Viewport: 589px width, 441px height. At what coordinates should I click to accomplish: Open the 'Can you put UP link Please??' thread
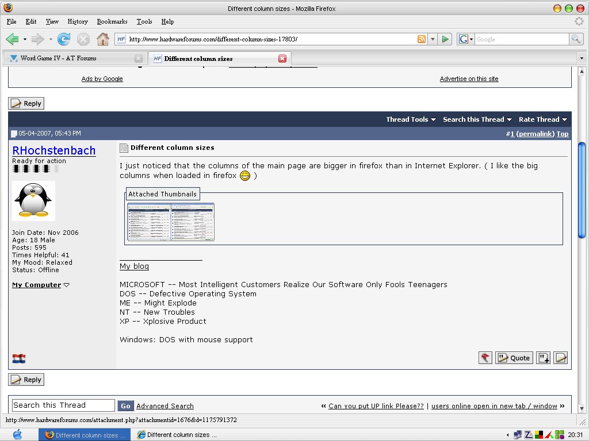[376, 406]
